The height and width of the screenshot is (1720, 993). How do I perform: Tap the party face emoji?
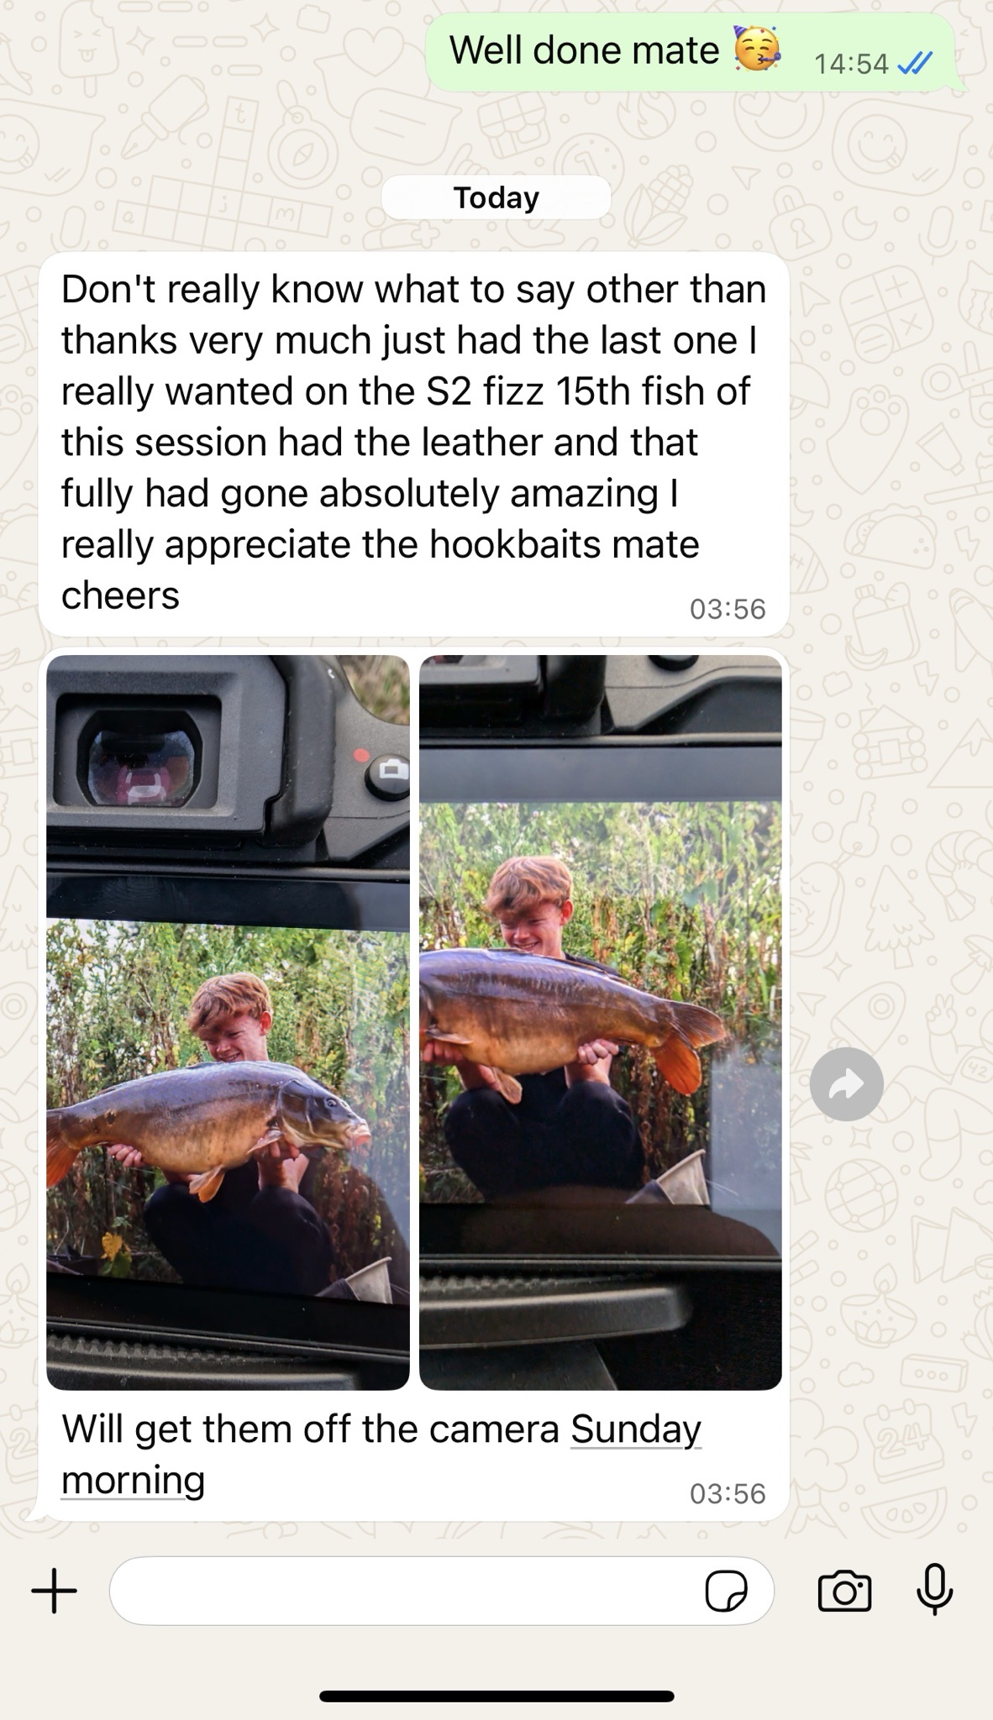758,50
